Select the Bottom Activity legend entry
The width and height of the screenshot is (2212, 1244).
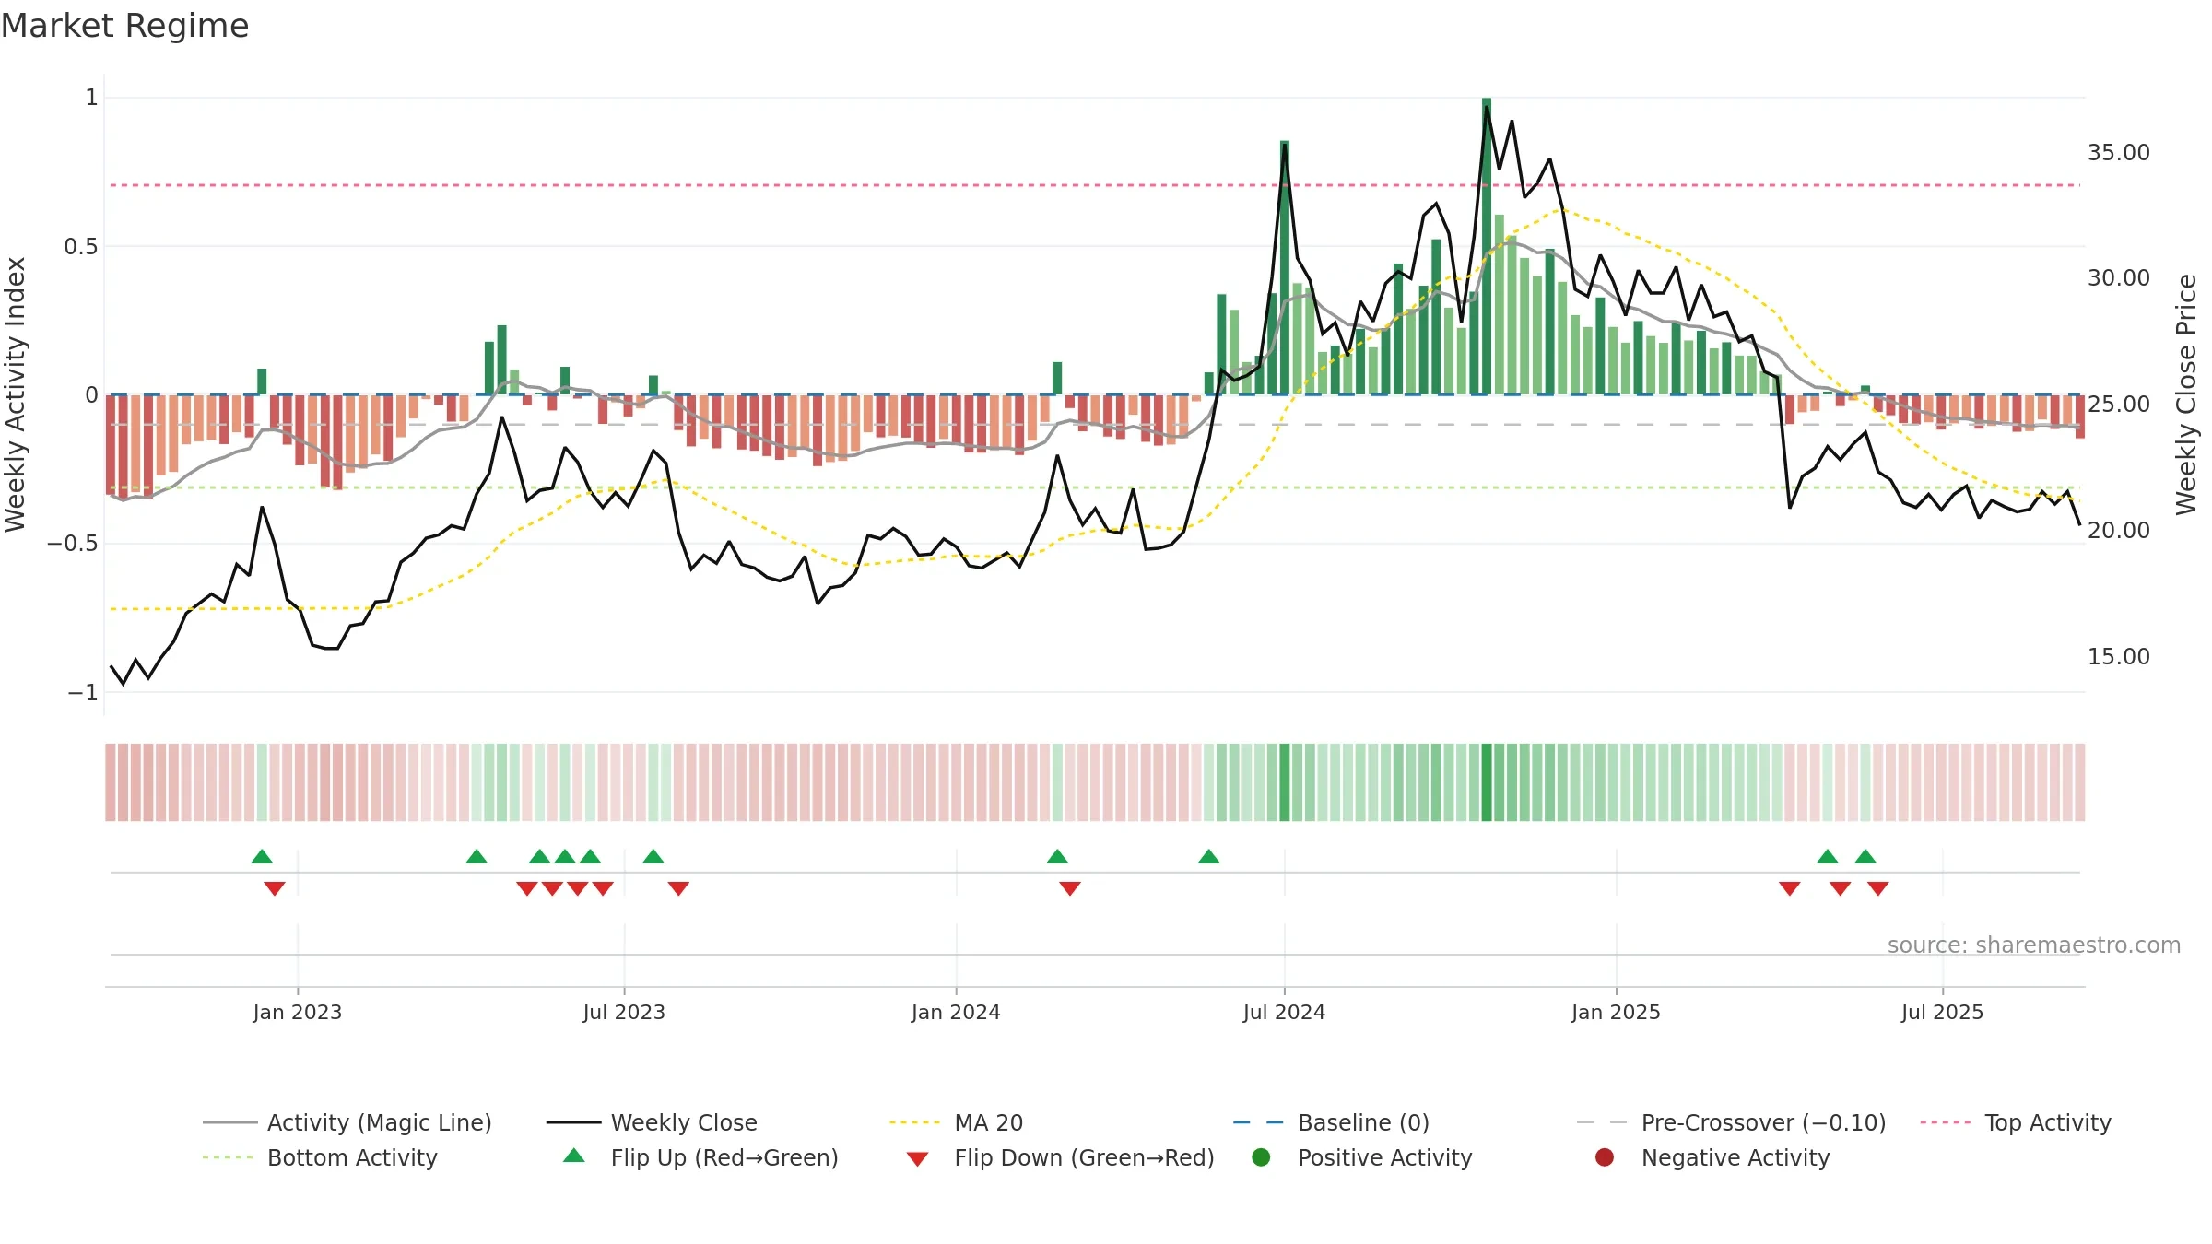(320, 1157)
